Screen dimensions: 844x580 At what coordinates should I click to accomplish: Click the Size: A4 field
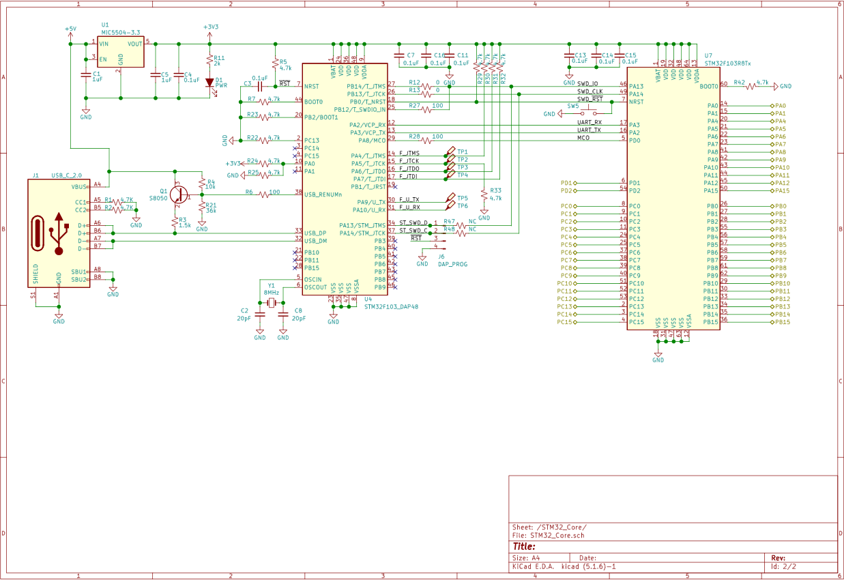click(525, 558)
